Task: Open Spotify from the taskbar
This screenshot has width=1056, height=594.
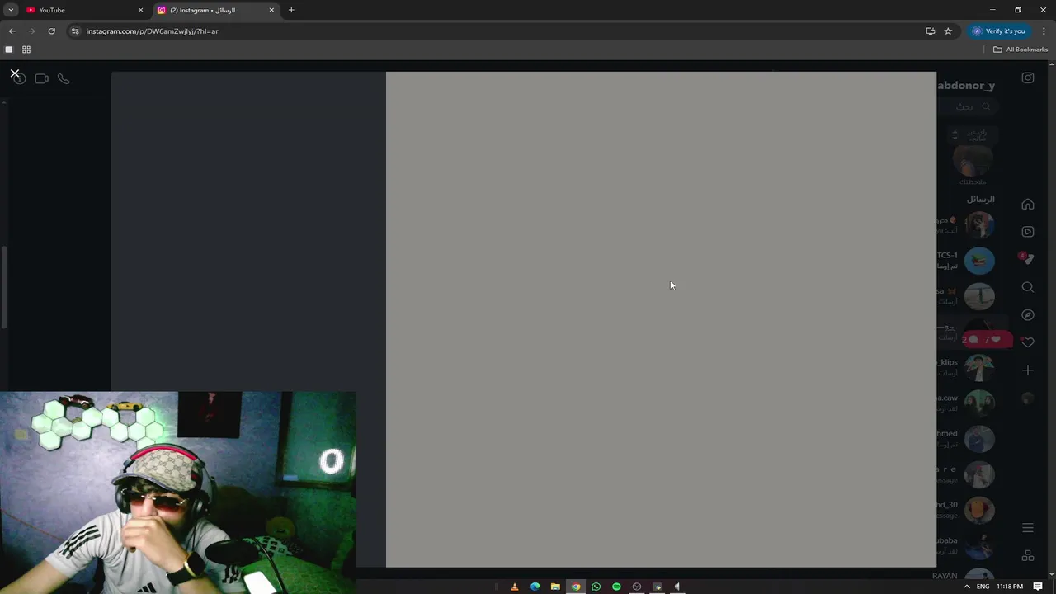Action: [616, 587]
